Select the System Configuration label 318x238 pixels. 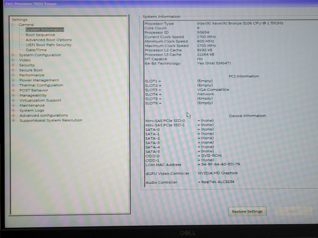coord(40,55)
